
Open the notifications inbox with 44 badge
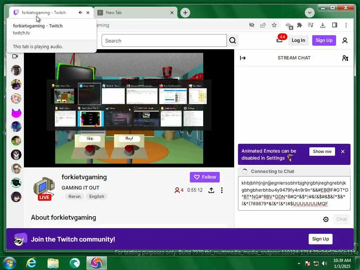click(280, 39)
